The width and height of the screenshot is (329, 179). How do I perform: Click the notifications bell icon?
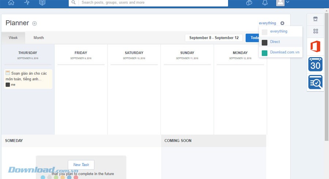pyautogui.click(x=265, y=3)
